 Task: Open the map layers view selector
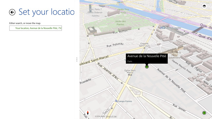pyautogui.click(x=204, y=6)
